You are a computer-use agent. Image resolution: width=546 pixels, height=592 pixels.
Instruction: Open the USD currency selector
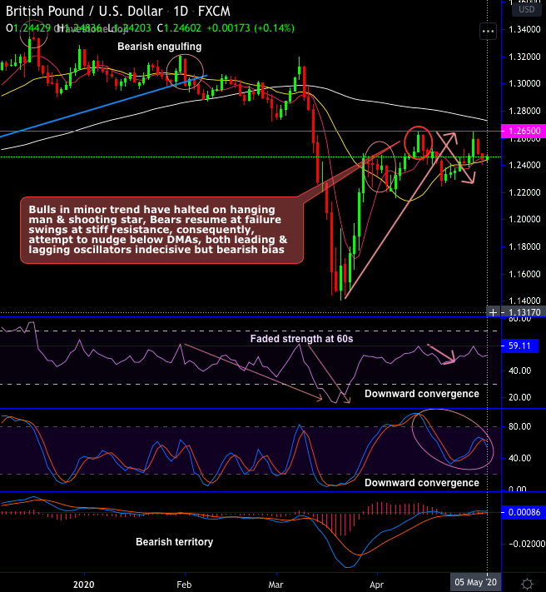pos(526,9)
